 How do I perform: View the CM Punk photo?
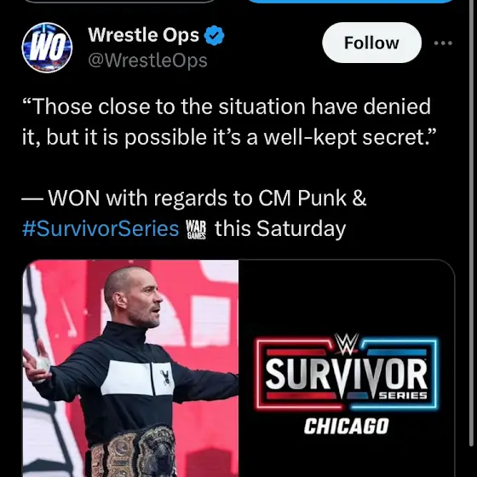[130, 368]
